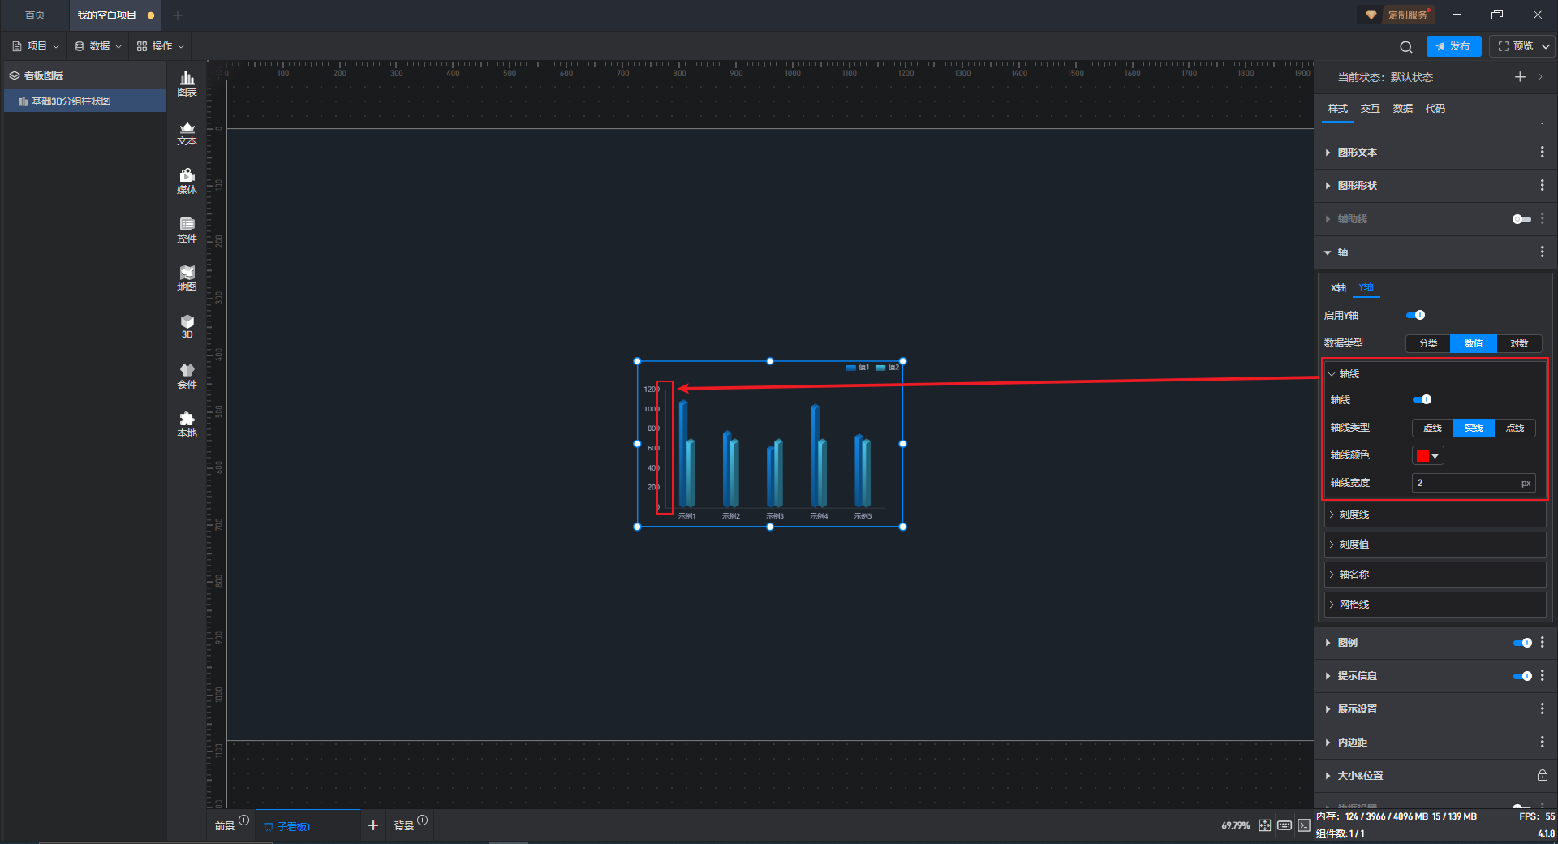Open the 项目 menu
The height and width of the screenshot is (844, 1558).
pos(36,46)
